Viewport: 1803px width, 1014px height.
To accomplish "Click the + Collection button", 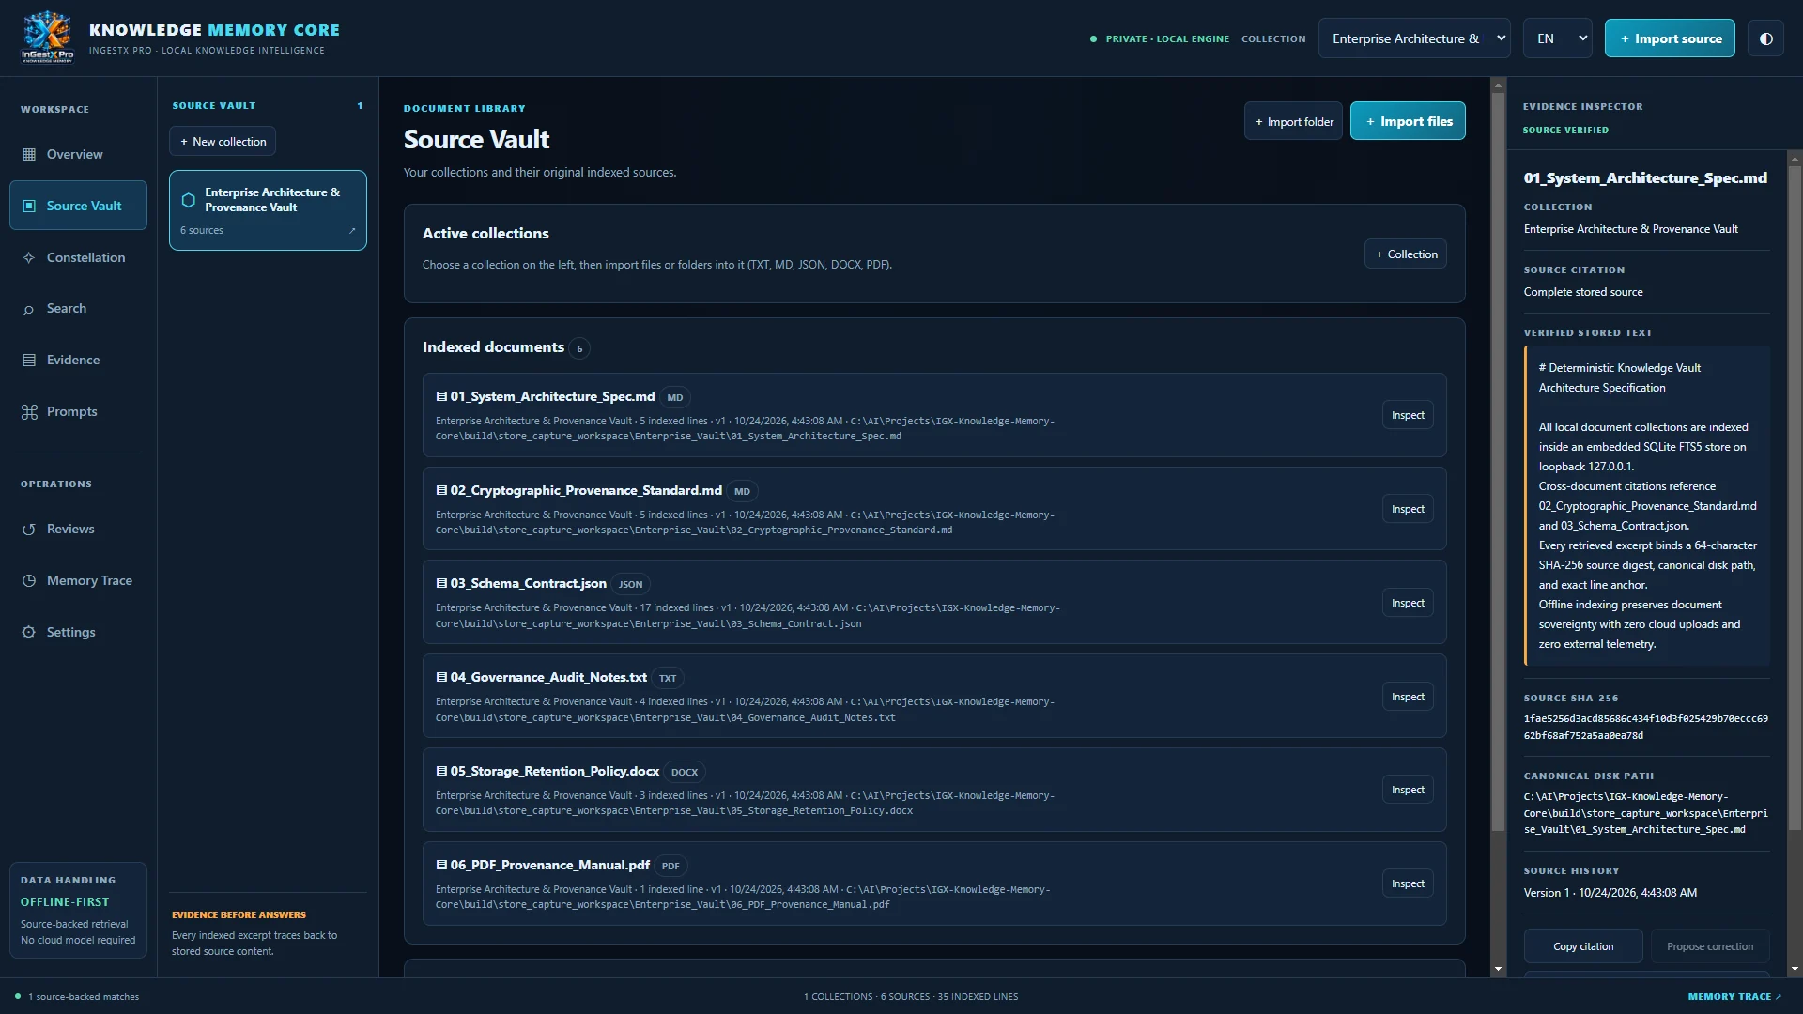I will point(1406,254).
